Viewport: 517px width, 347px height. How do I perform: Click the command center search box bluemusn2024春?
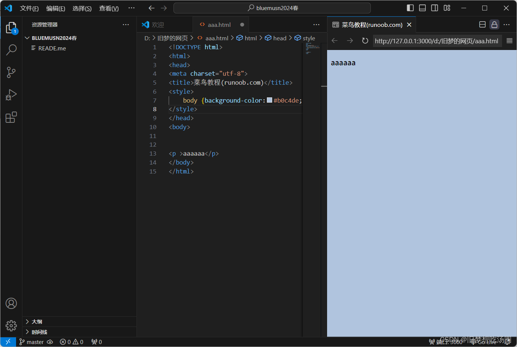click(272, 8)
